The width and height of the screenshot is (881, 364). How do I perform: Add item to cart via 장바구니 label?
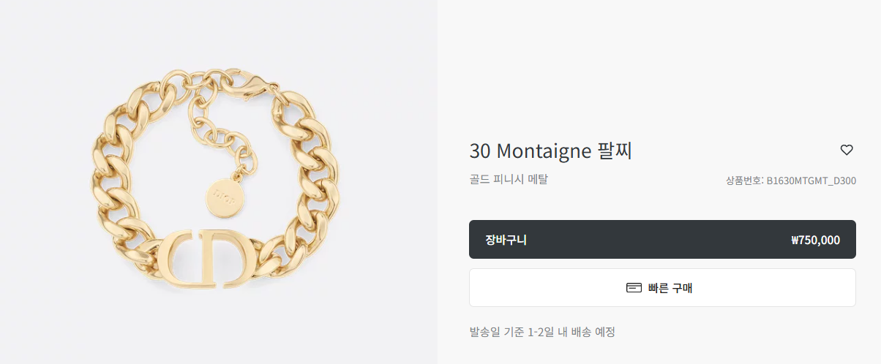click(x=506, y=240)
